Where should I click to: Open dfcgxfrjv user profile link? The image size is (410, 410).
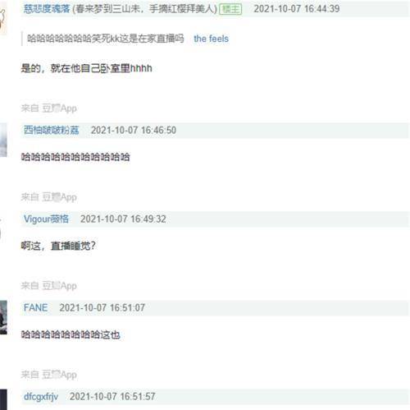click(41, 396)
